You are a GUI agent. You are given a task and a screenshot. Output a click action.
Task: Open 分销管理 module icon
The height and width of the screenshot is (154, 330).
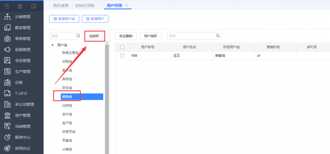(x=7, y=17)
